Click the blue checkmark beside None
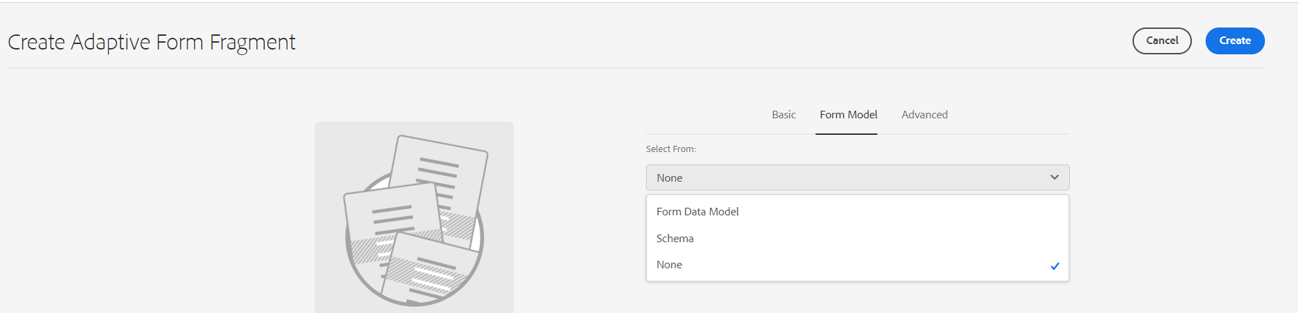The height and width of the screenshot is (313, 1298). click(x=1055, y=266)
